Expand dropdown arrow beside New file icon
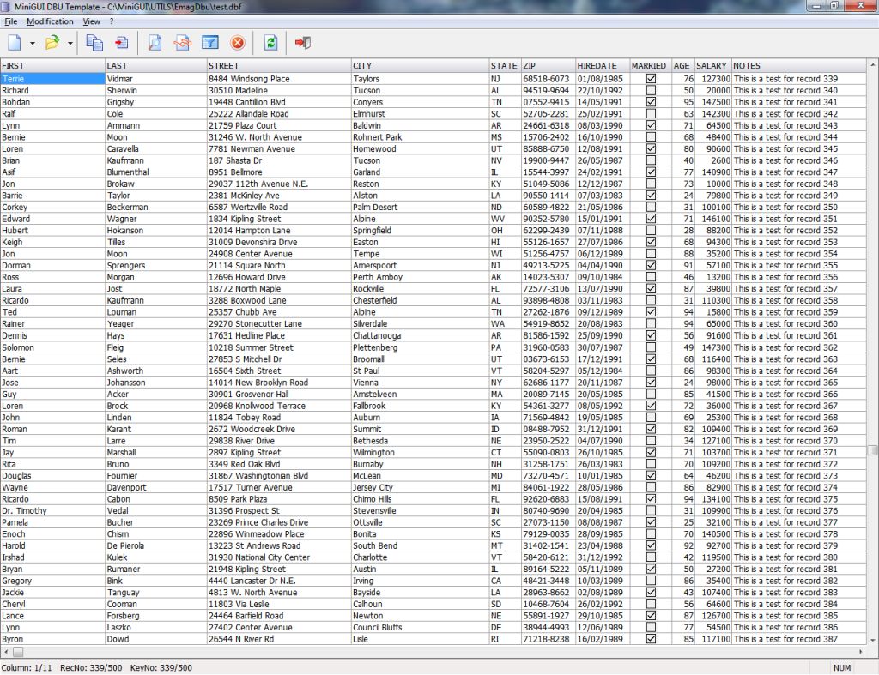 (x=33, y=43)
